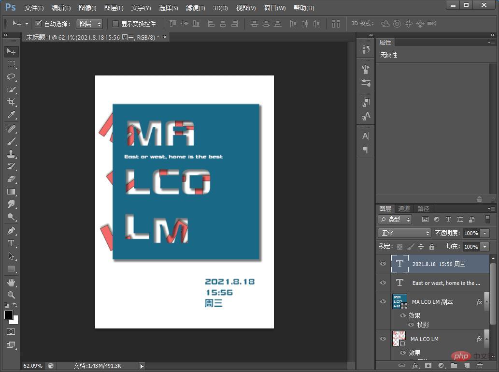Switch to the 通道 tab
The width and height of the screenshot is (499, 372).
[x=404, y=208]
